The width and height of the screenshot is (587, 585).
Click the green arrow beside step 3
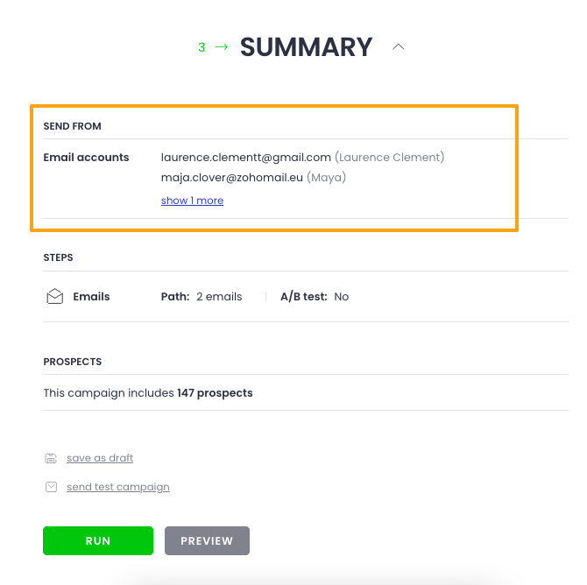pos(221,47)
